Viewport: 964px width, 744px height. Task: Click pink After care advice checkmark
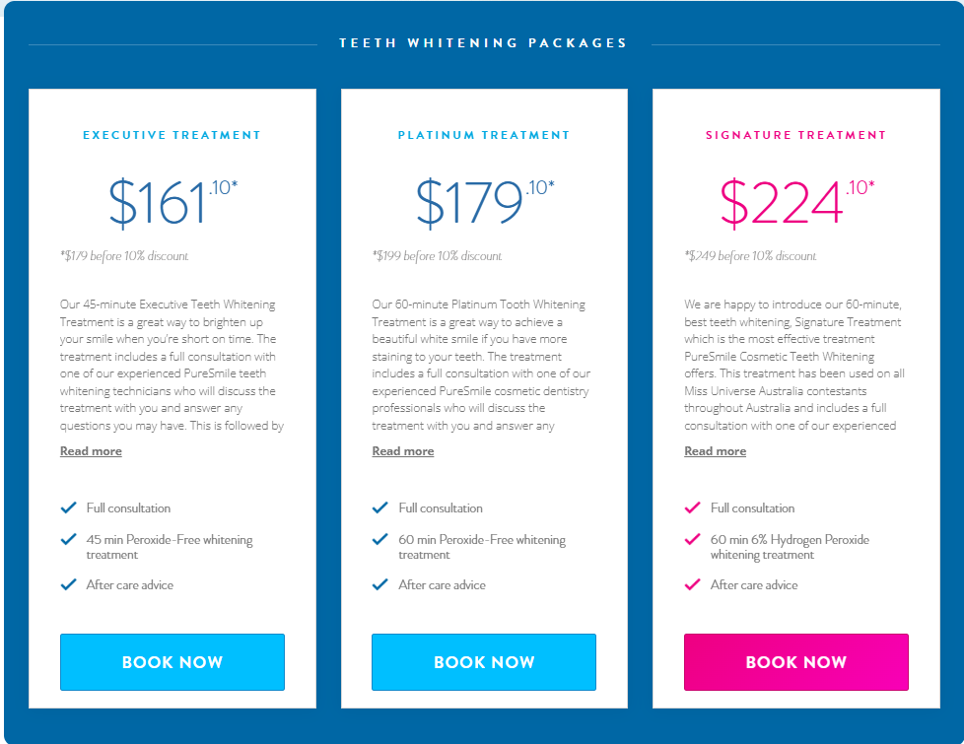click(692, 585)
